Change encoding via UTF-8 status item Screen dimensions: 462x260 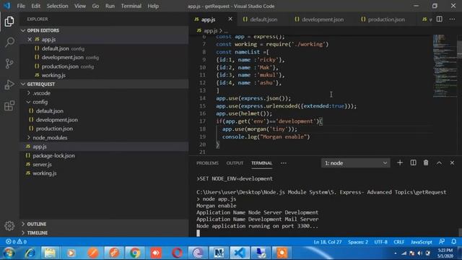(380, 242)
